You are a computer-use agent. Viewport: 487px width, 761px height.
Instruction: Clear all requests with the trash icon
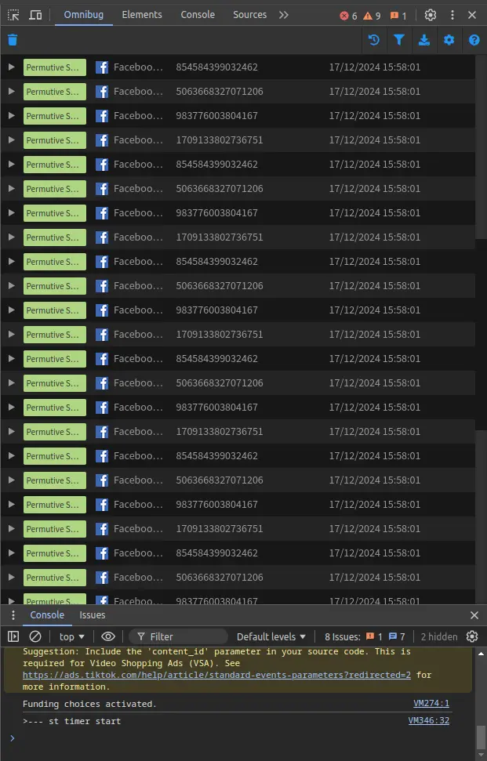tap(13, 40)
